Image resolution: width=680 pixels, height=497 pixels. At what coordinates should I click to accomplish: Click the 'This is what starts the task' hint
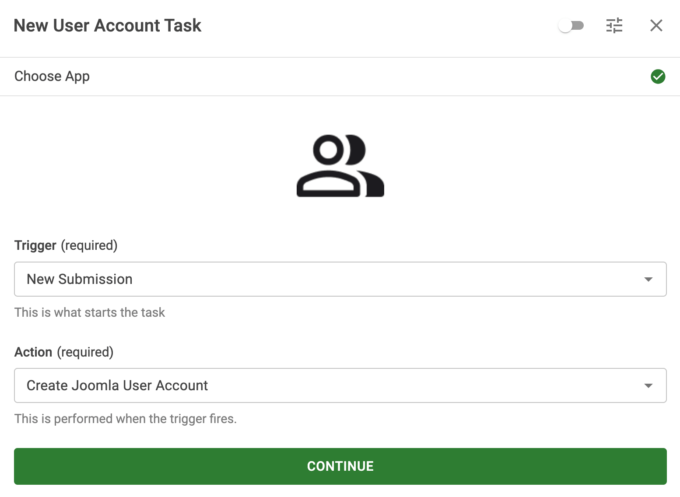90,312
